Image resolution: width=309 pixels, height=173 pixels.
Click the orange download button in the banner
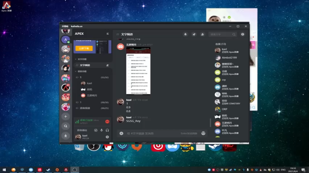[x=84, y=48]
